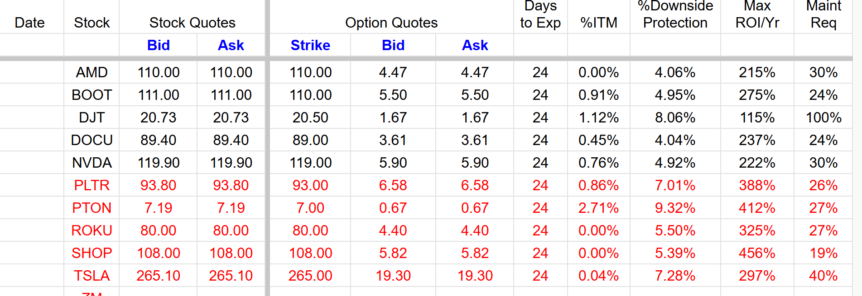Click PTON downside protection 9.32%
This screenshot has height=296, width=862.
(675, 208)
